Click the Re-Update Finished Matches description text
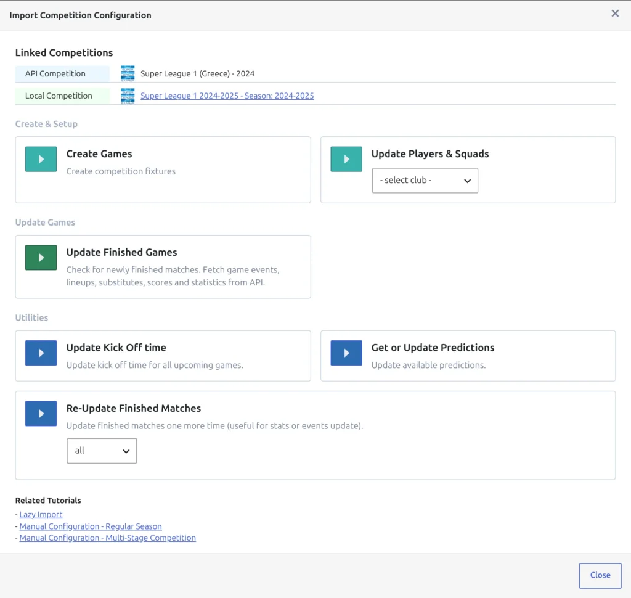 [x=214, y=426]
